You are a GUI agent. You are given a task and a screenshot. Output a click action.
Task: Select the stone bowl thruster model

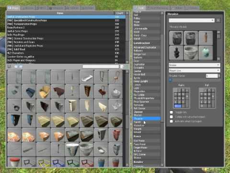point(191,53)
